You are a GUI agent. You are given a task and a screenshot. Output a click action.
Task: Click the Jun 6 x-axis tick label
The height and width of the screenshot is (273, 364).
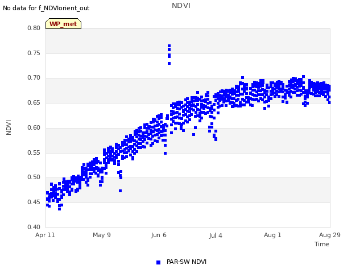click(x=159, y=235)
